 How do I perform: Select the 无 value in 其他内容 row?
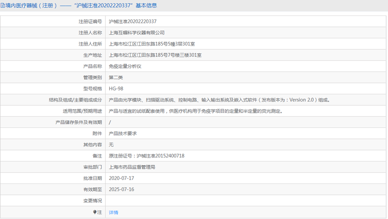point(111,145)
